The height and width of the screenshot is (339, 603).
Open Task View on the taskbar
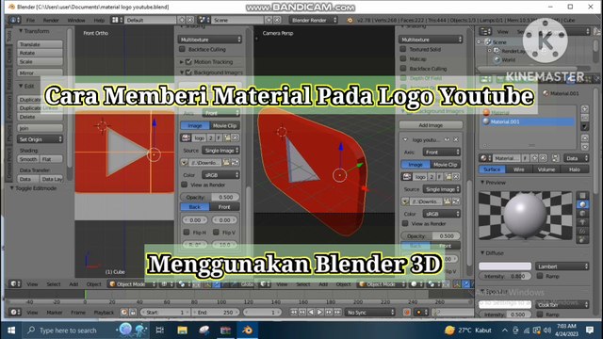(x=160, y=331)
